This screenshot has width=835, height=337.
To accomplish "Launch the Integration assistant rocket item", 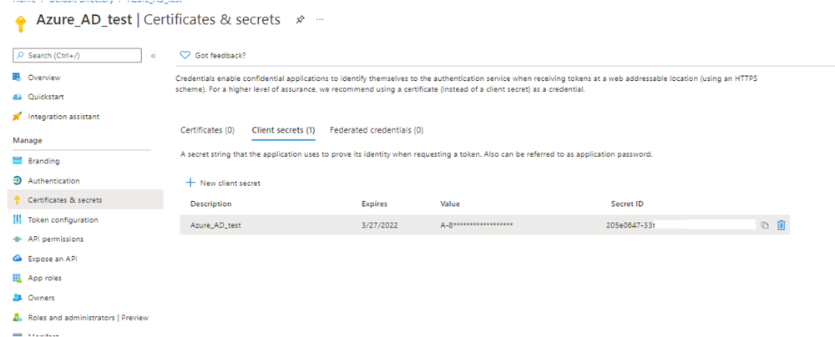I will [63, 117].
